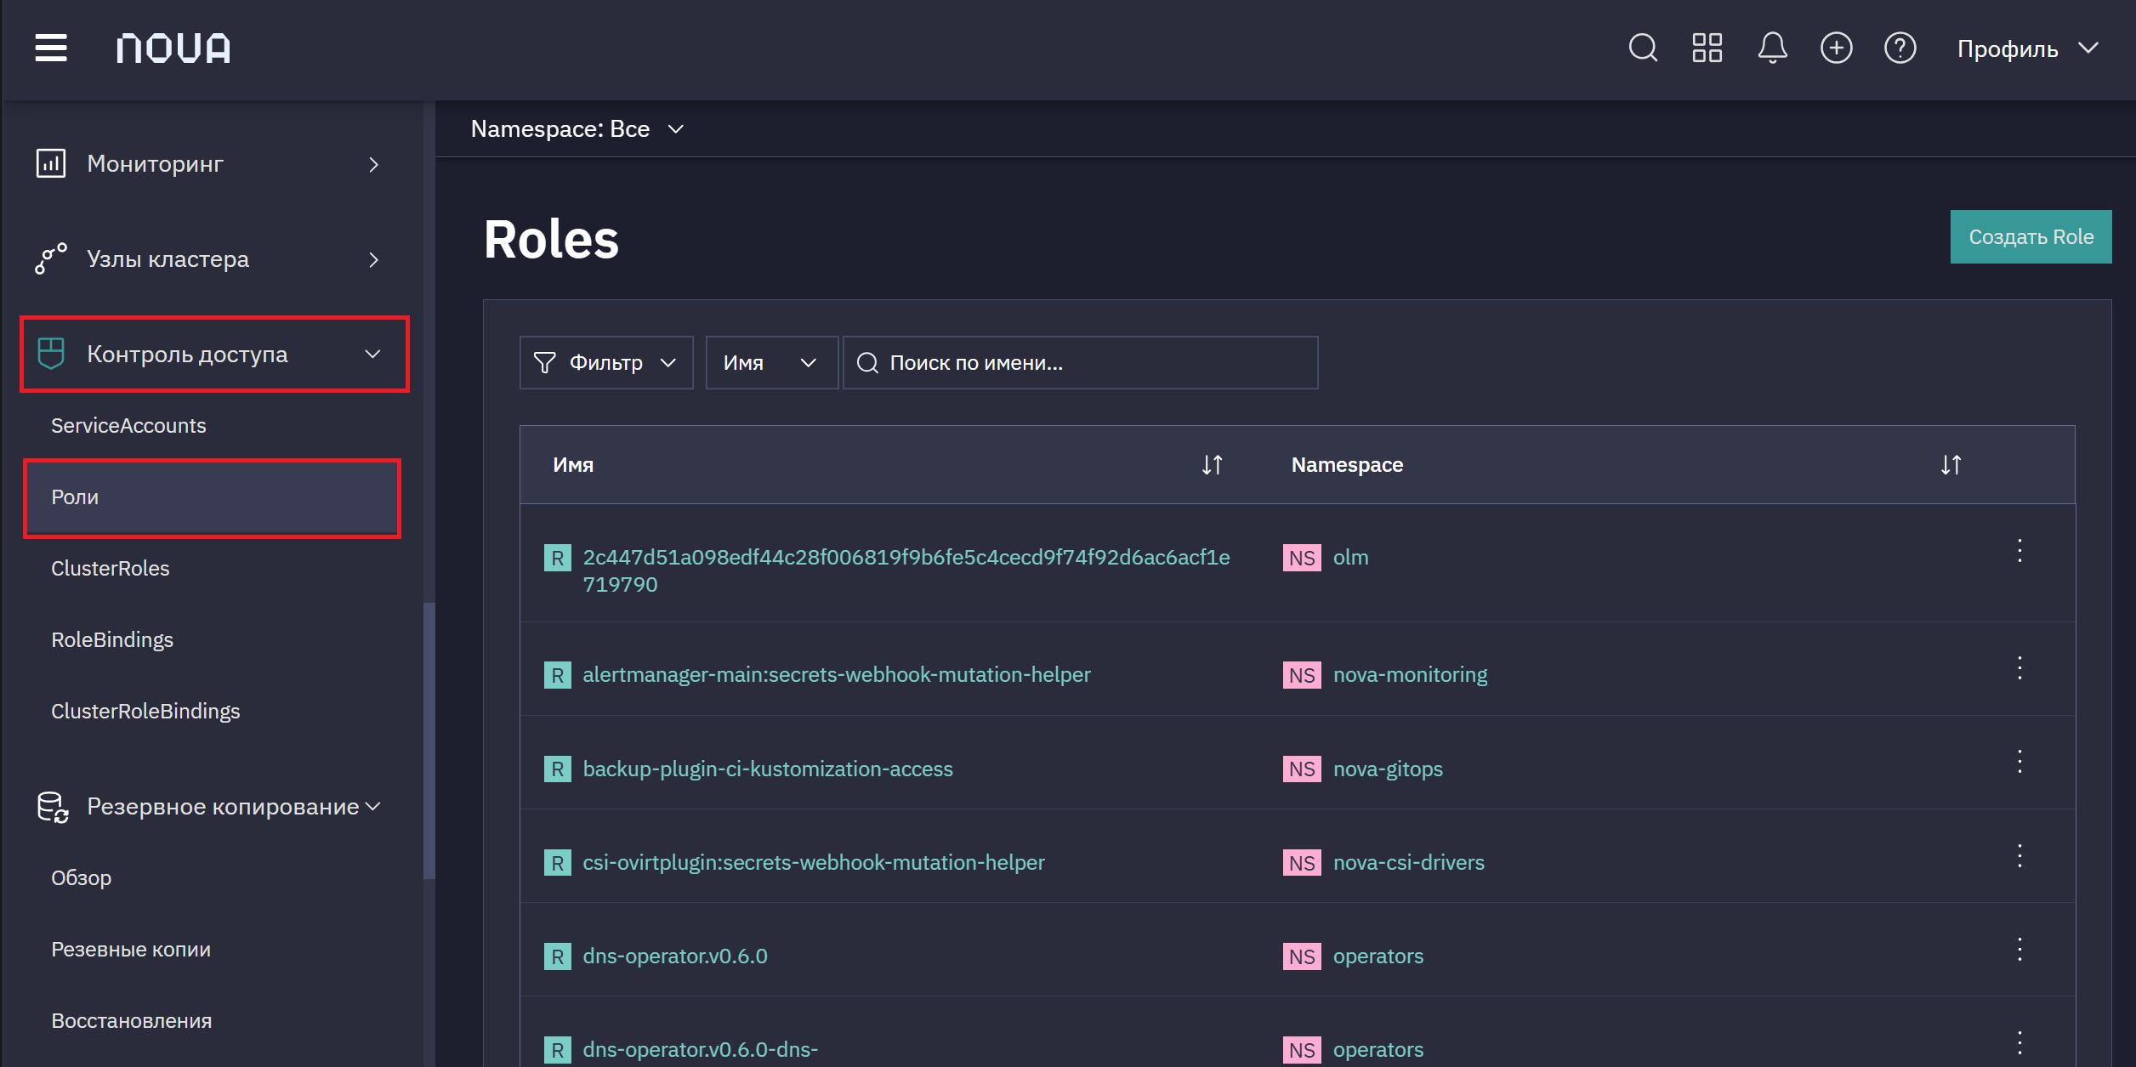This screenshot has height=1067, width=2136.
Task: Expand the Мониторинг sidebar section
Action: [208, 164]
